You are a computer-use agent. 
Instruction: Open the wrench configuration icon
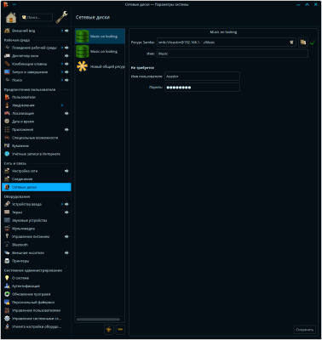(61, 17)
